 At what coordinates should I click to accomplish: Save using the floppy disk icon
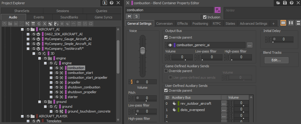tap(285, 3)
